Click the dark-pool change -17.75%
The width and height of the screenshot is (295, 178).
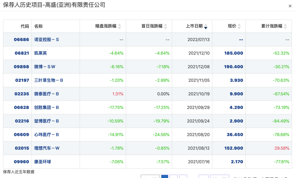116,108
